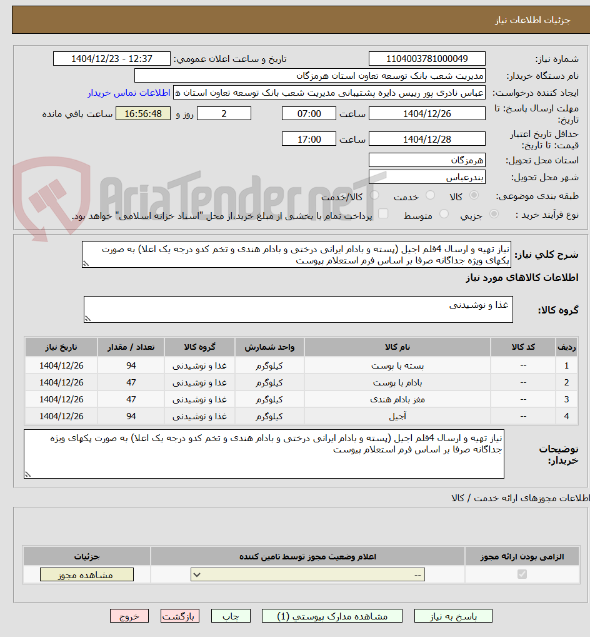590x637 pixels.
Task: Click the گروه کالا text area
Action: [x=298, y=310]
